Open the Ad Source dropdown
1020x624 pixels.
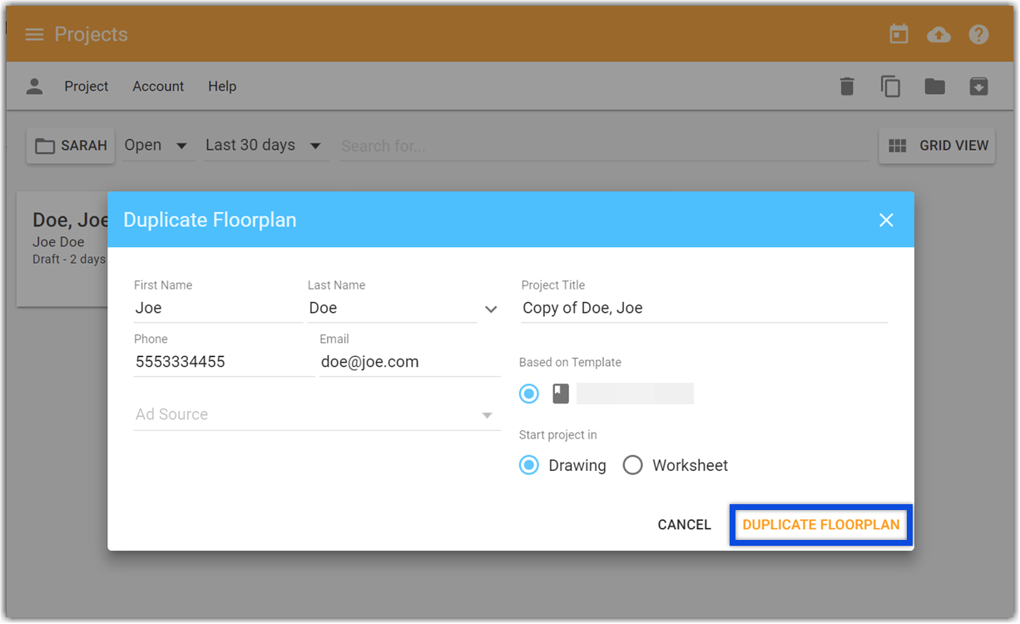pos(317,414)
